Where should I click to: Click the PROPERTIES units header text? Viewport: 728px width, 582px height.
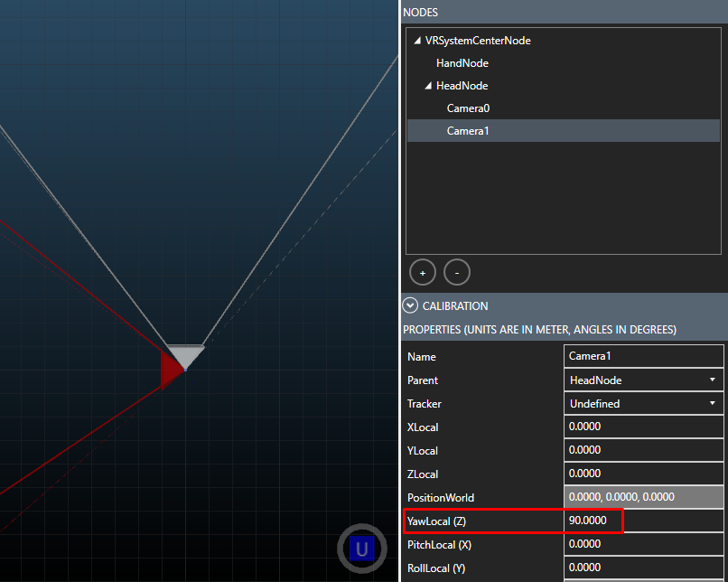(539, 329)
